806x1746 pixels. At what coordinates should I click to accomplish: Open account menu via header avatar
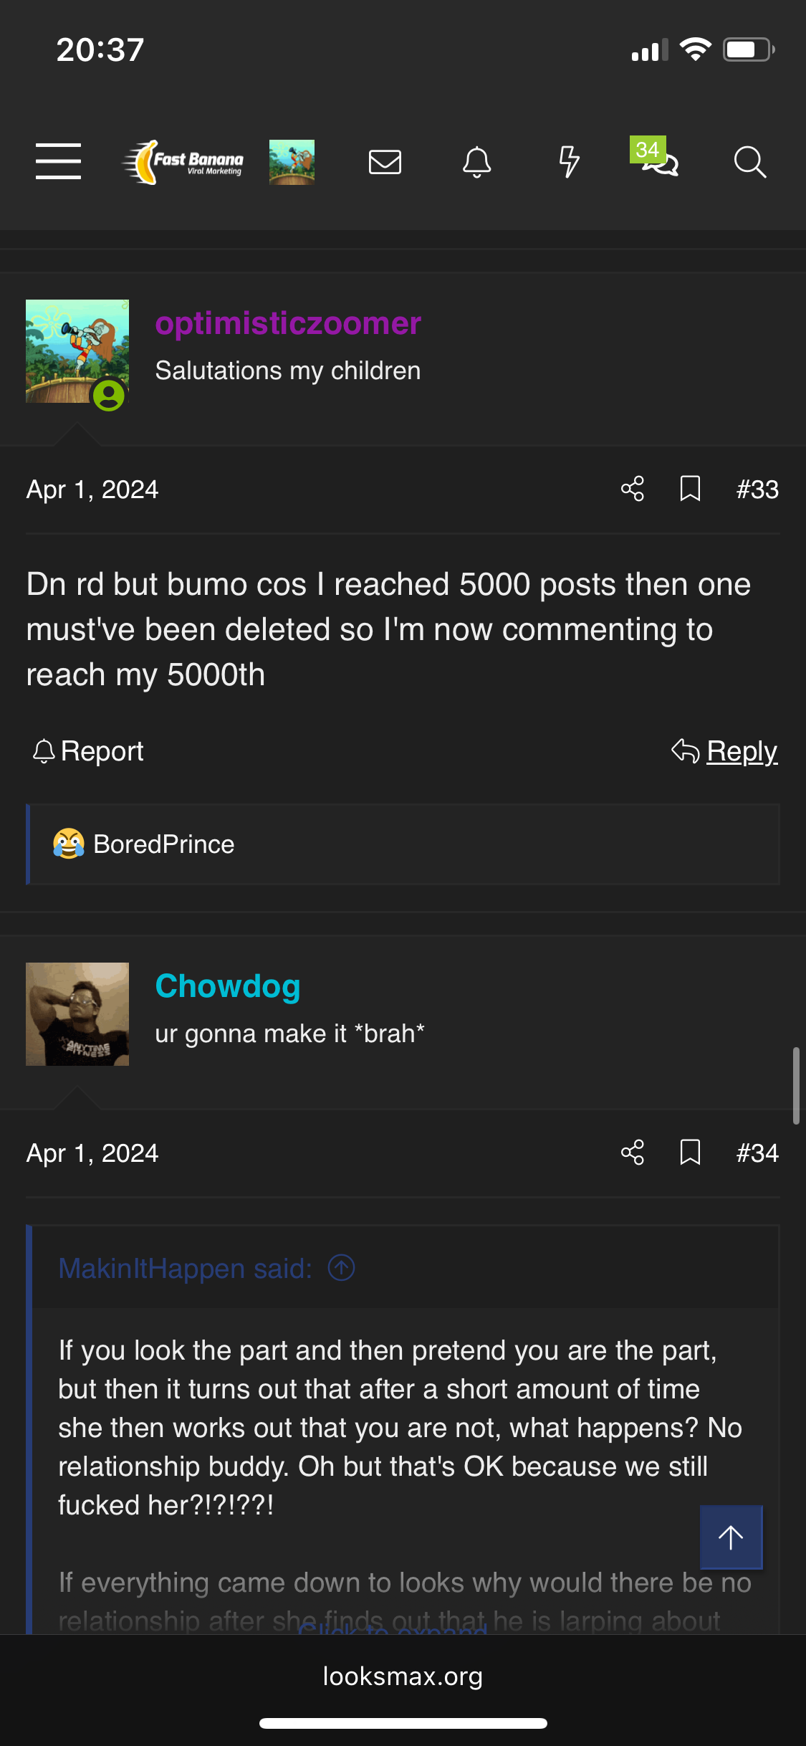pos(292,162)
